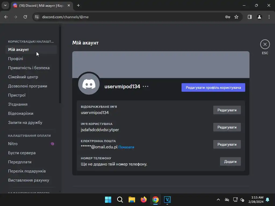Open the Nitro settings entry
Viewport: 275px width, 206px height.
click(x=31, y=144)
